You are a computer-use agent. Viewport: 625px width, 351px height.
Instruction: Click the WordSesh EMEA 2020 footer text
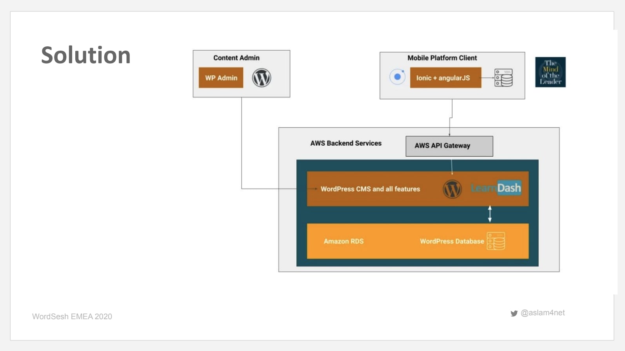[72, 316]
